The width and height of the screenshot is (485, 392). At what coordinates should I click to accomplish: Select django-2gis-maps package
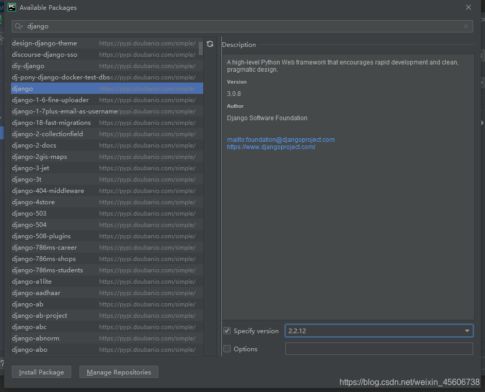click(x=107, y=157)
